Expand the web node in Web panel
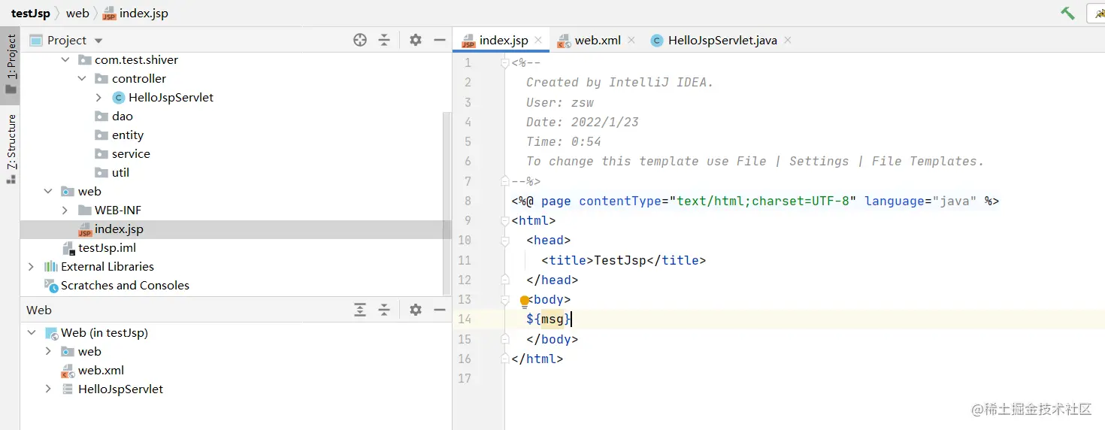Viewport: 1105px width, 430px height. pyautogui.click(x=49, y=351)
